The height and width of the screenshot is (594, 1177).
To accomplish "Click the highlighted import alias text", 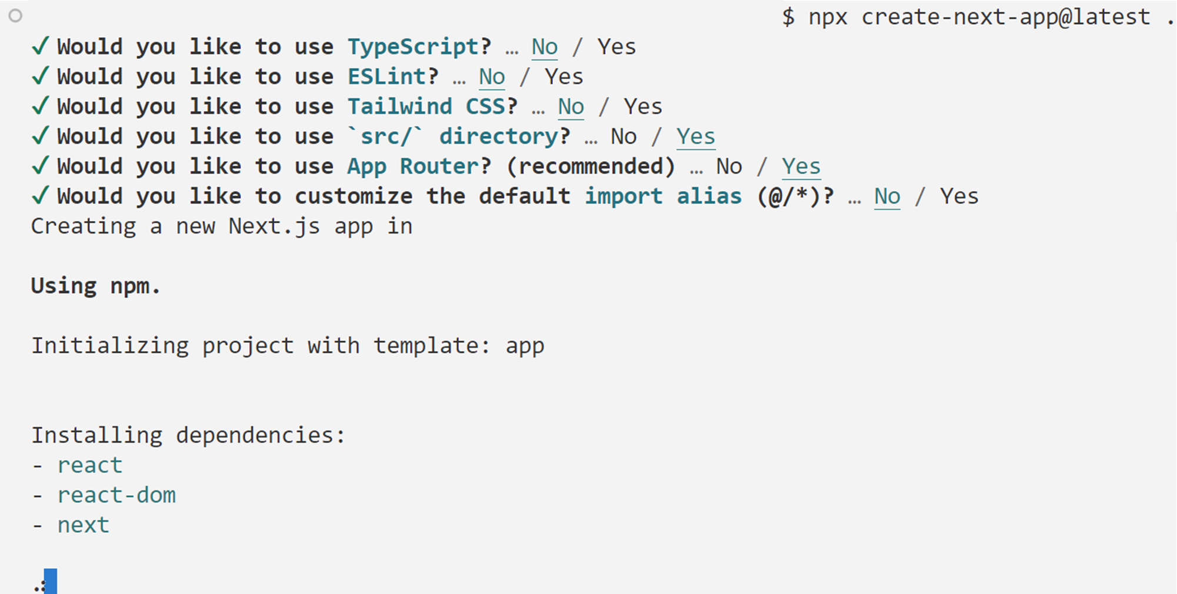I will point(663,196).
